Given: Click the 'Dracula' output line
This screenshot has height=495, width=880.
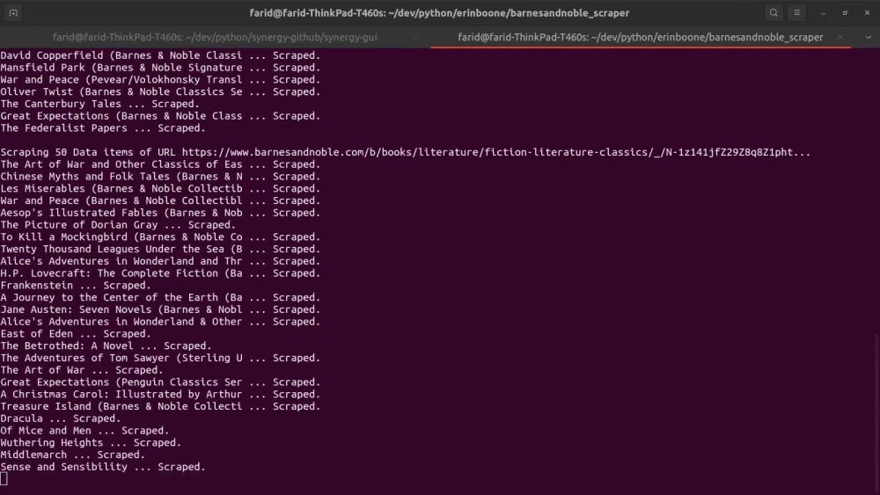Looking at the screenshot, I should click(x=61, y=419).
